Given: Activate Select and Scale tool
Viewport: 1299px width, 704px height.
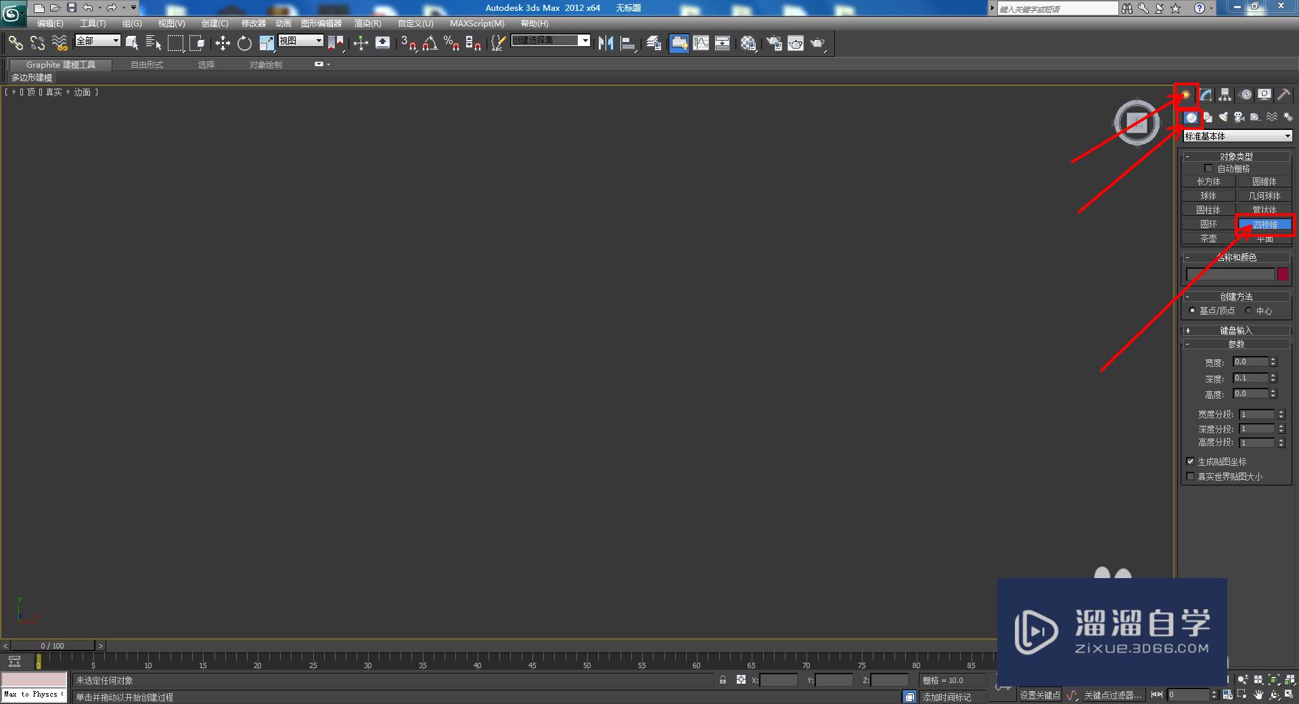Looking at the screenshot, I should coord(267,43).
